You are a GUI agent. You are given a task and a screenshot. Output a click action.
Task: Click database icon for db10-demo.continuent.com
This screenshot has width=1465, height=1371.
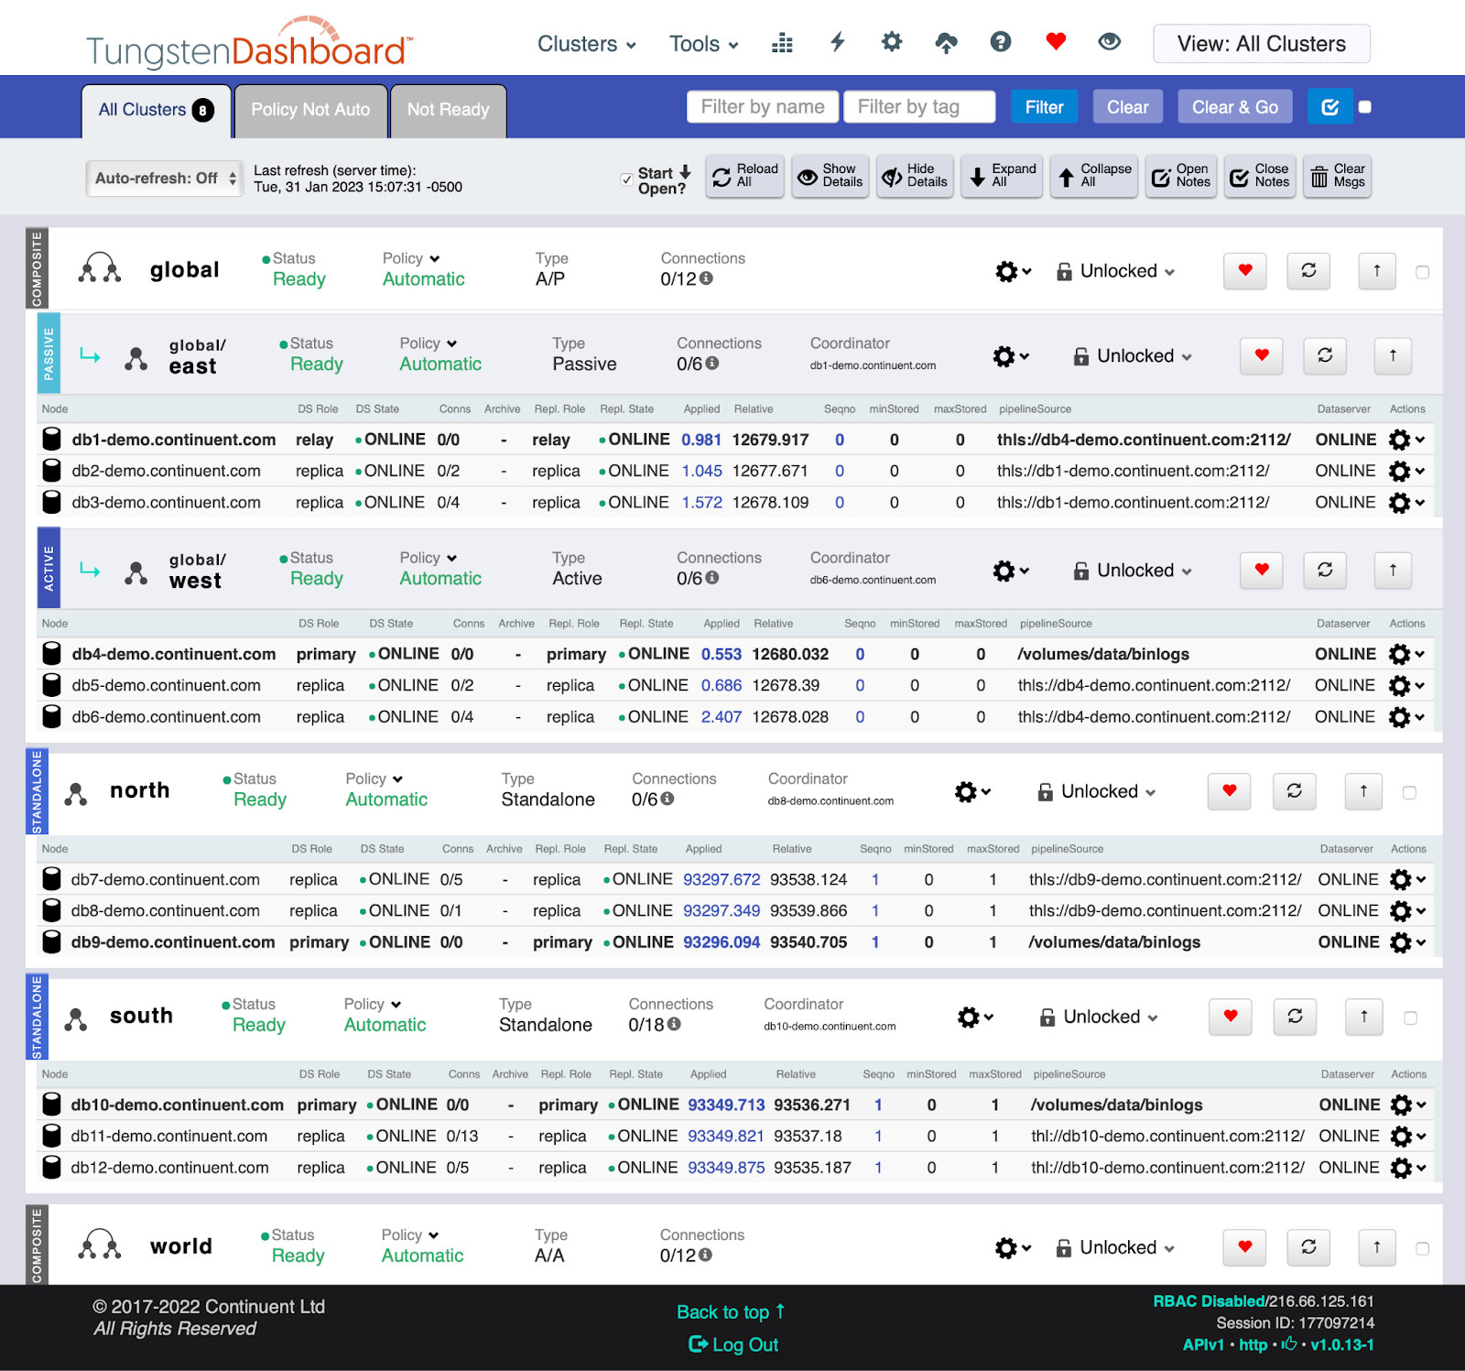52,1104
